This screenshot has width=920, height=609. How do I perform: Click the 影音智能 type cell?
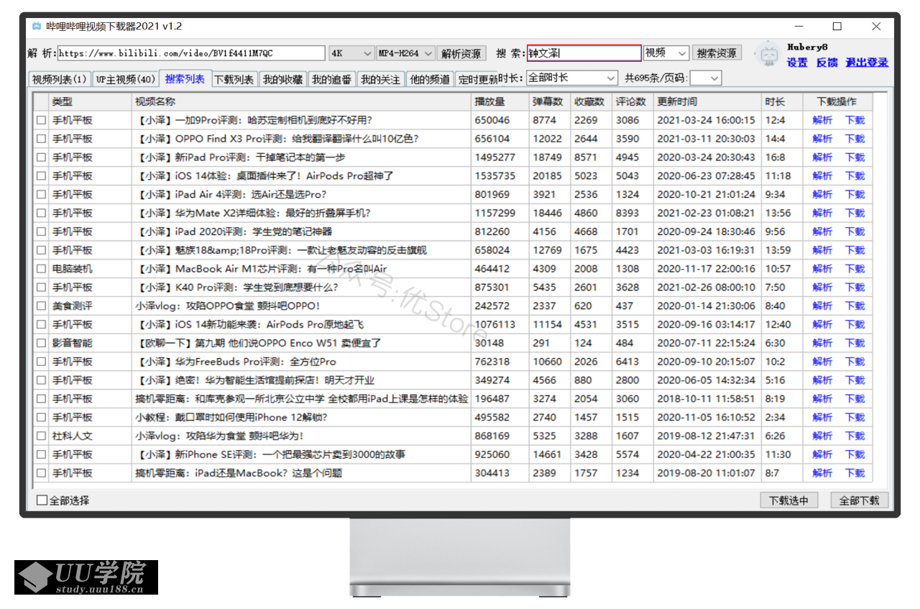coord(73,343)
